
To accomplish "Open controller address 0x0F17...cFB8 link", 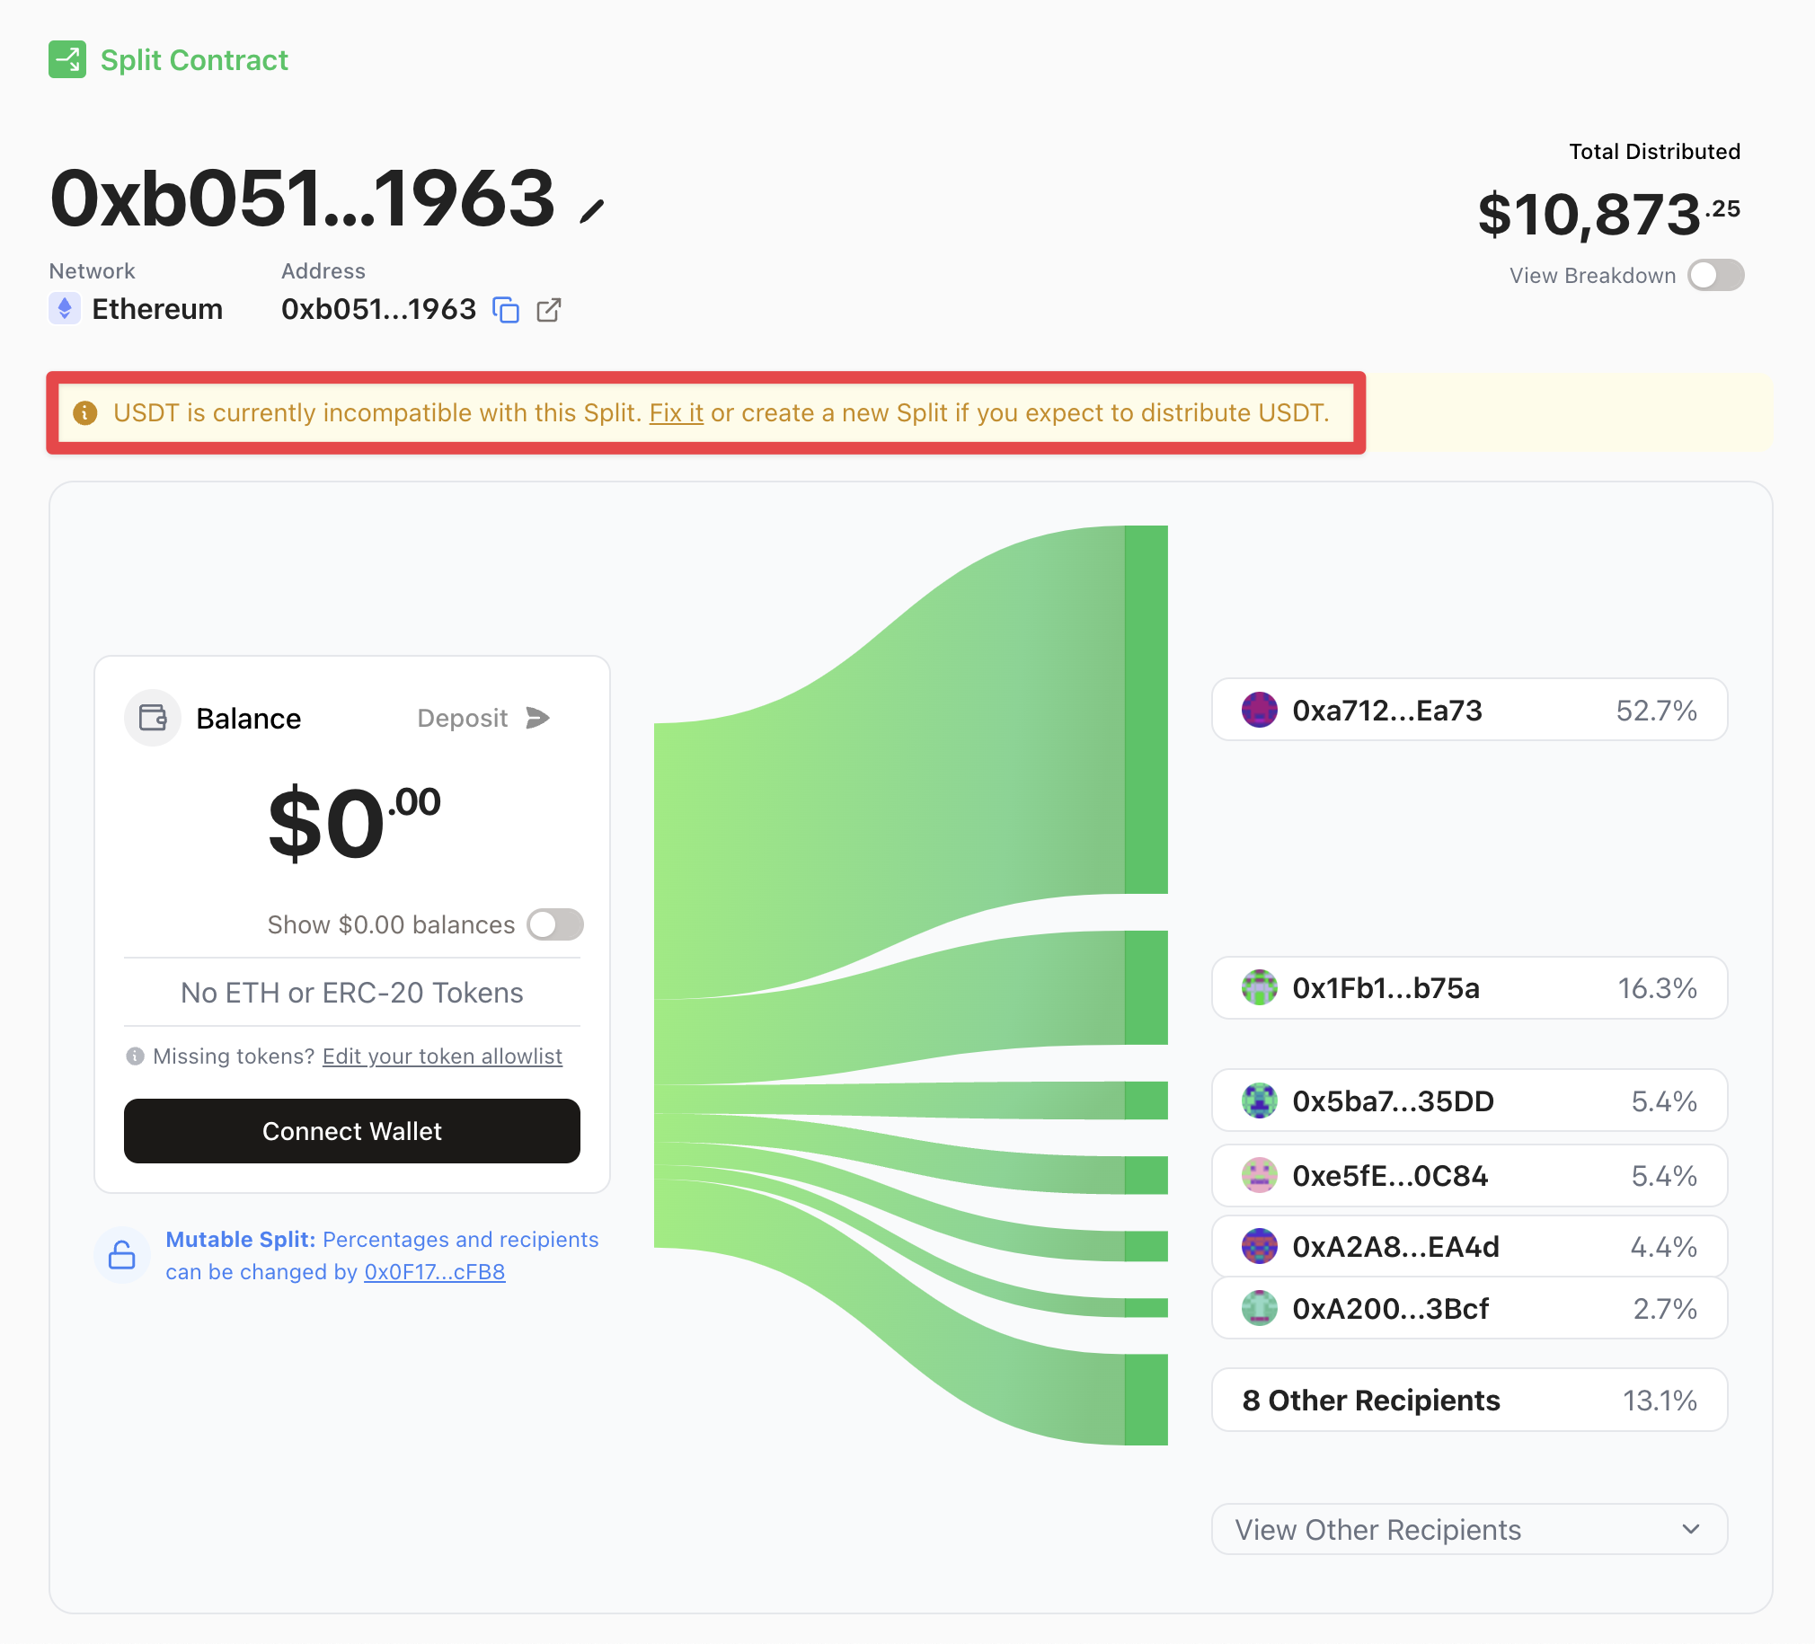I will click(x=434, y=1272).
